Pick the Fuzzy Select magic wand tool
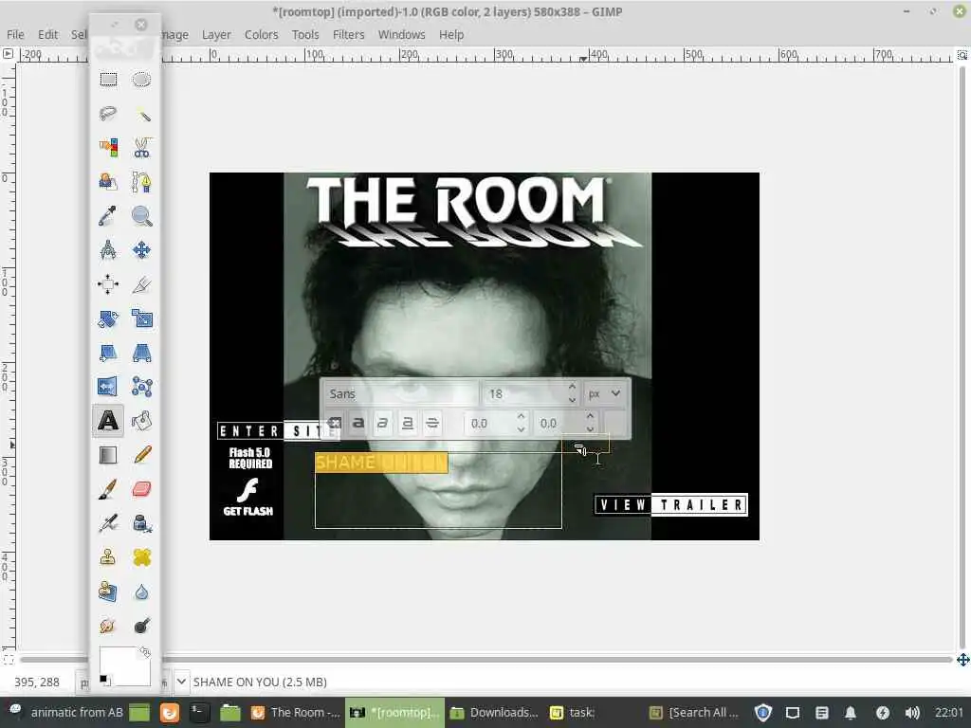This screenshot has height=728, width=971. click(x=142, y=114)
